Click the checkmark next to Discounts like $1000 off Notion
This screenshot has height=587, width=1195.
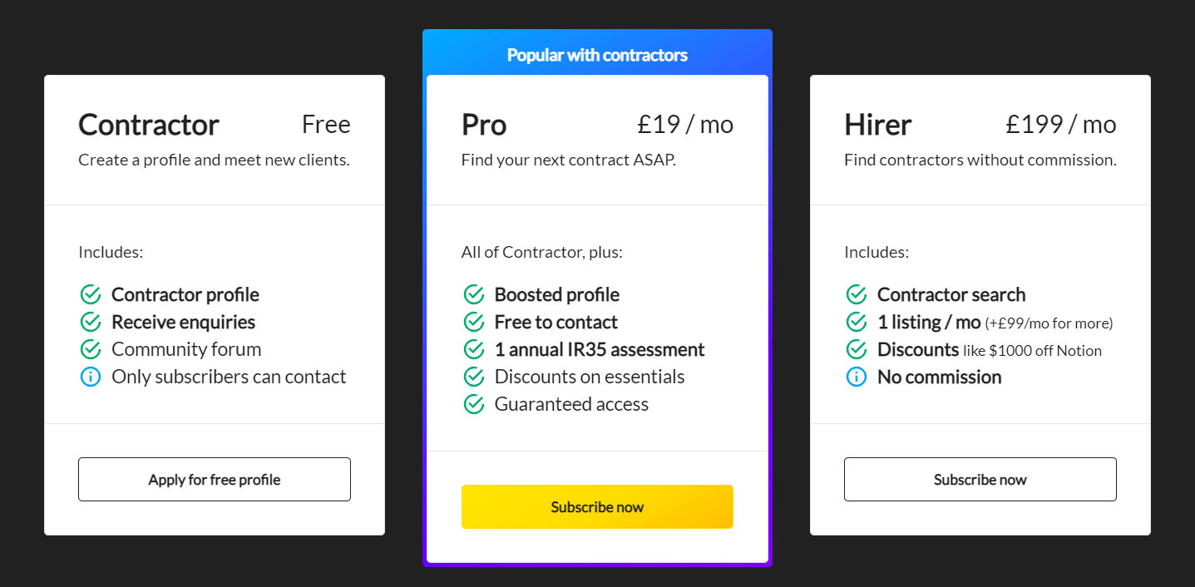(x=856, y=349)
